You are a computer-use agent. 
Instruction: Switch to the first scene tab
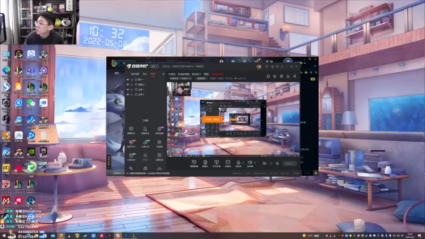click(135, 74)
